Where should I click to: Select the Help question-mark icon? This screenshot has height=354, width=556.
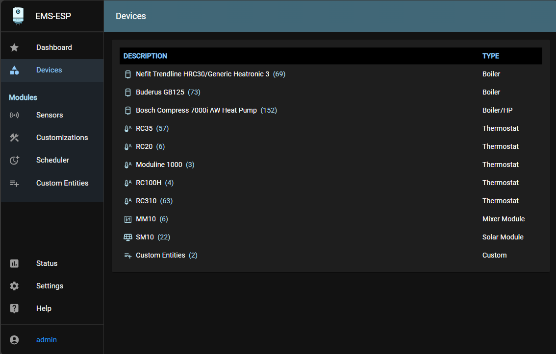pos(14,308)
